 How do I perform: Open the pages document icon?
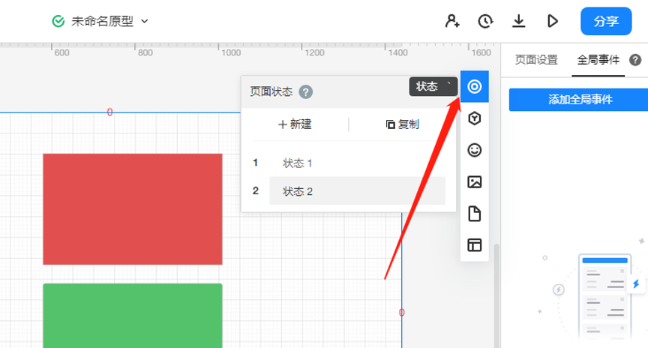tap(474, 214)
